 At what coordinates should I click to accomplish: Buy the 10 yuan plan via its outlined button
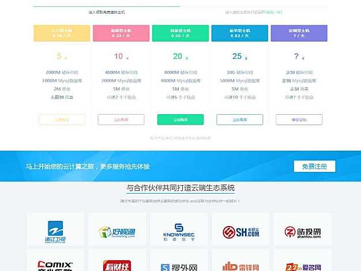[121, 119]
